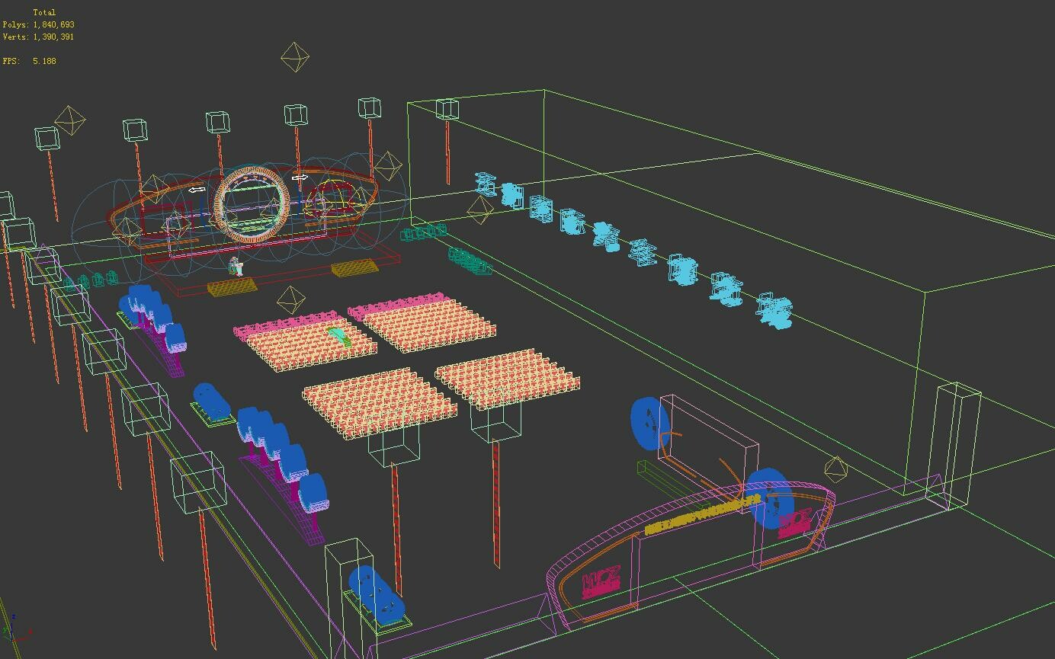Select the white right-pointing arrow helper on stage

click(x=300, y=178)
